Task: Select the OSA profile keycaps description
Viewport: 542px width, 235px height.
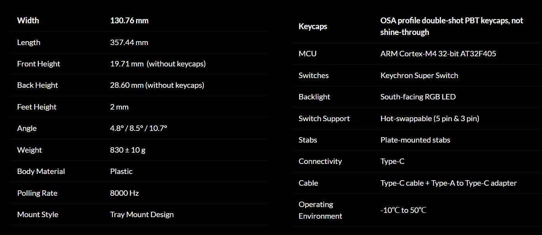Action: click(451, 26)
